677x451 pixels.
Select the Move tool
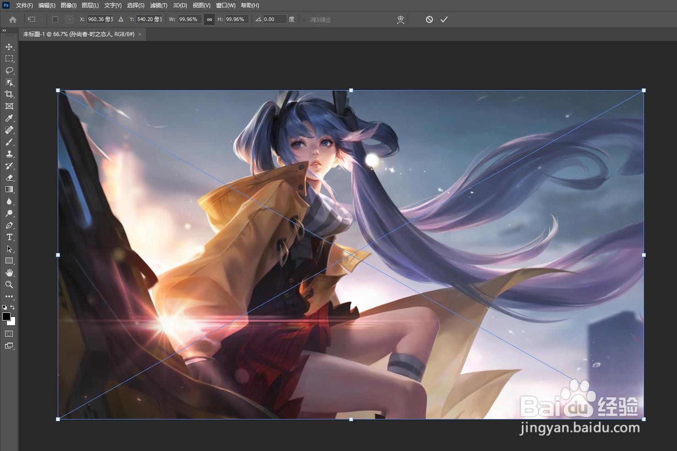click(9, 47)
